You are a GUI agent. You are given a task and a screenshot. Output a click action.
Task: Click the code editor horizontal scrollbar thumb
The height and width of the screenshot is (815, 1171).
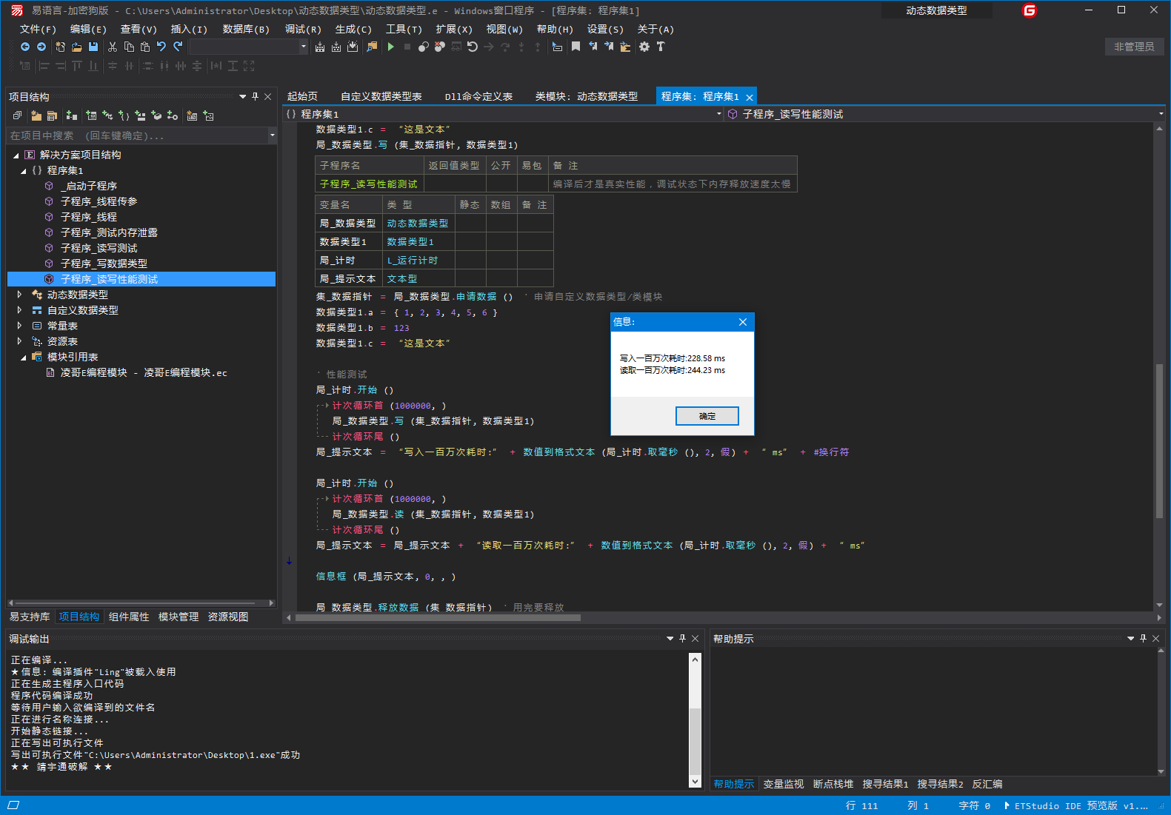438,617
